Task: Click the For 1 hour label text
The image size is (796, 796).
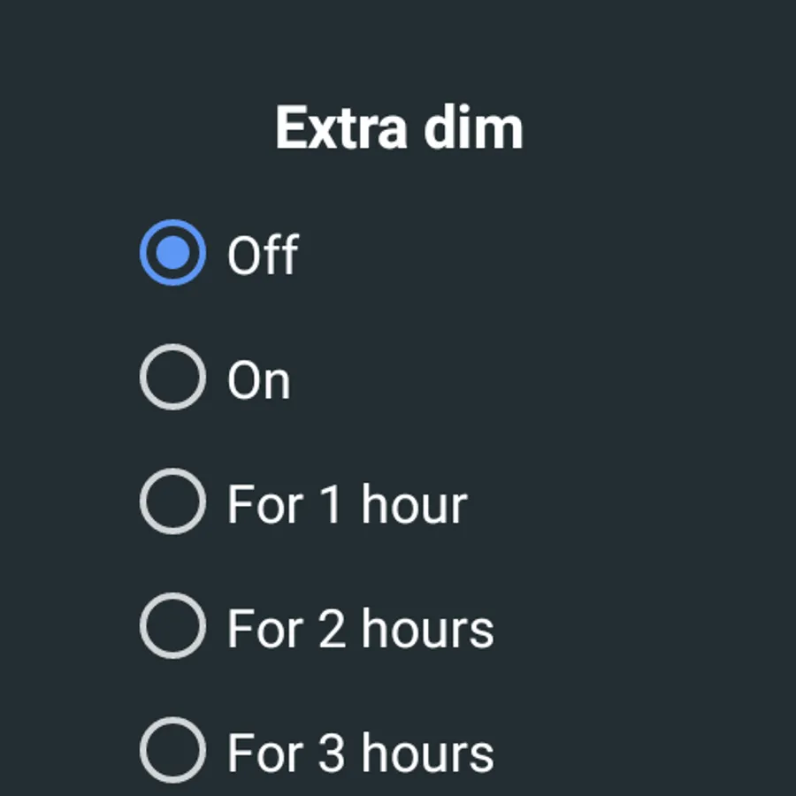Action: (347, 505)
